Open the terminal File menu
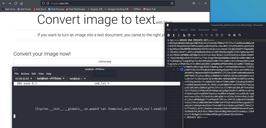 (17, 74)
